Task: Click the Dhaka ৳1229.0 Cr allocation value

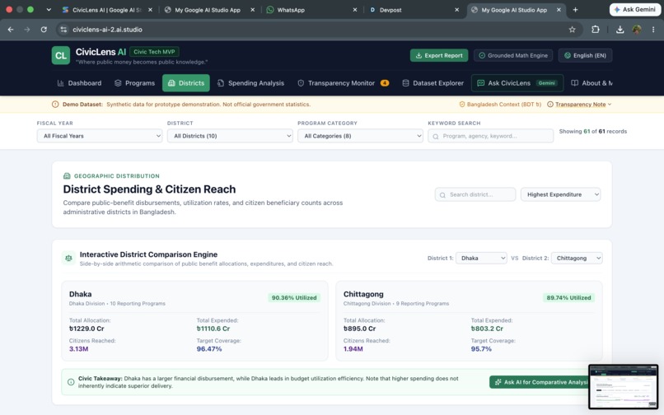Action: click(87, 329)
